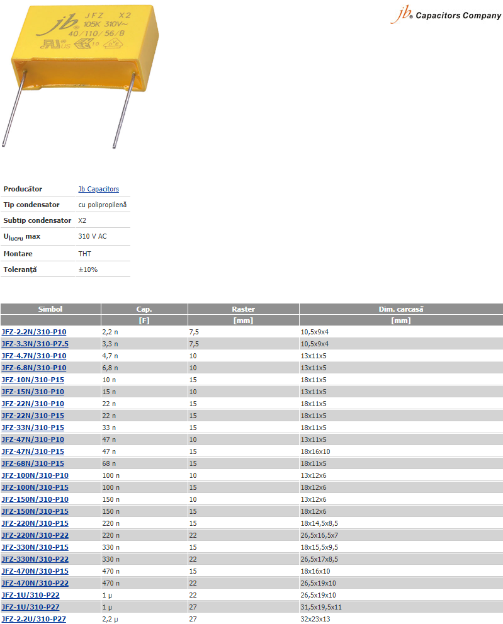Open product JFZ-3.3N/310-P7.5
Image resolution: width=503 pixels, height=624 pixels.
click(35, 344)
